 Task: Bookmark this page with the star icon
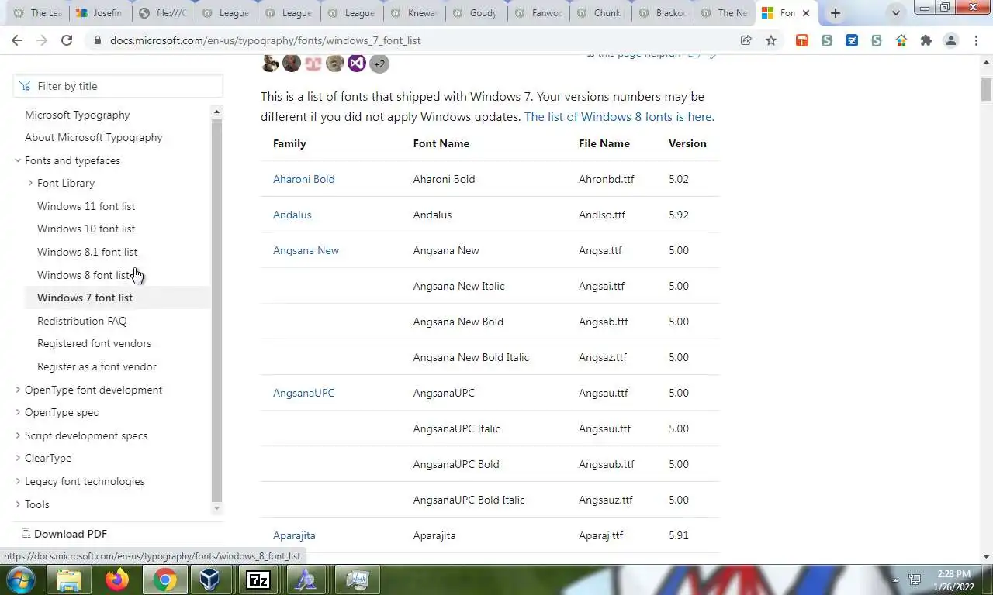[771, 40]
